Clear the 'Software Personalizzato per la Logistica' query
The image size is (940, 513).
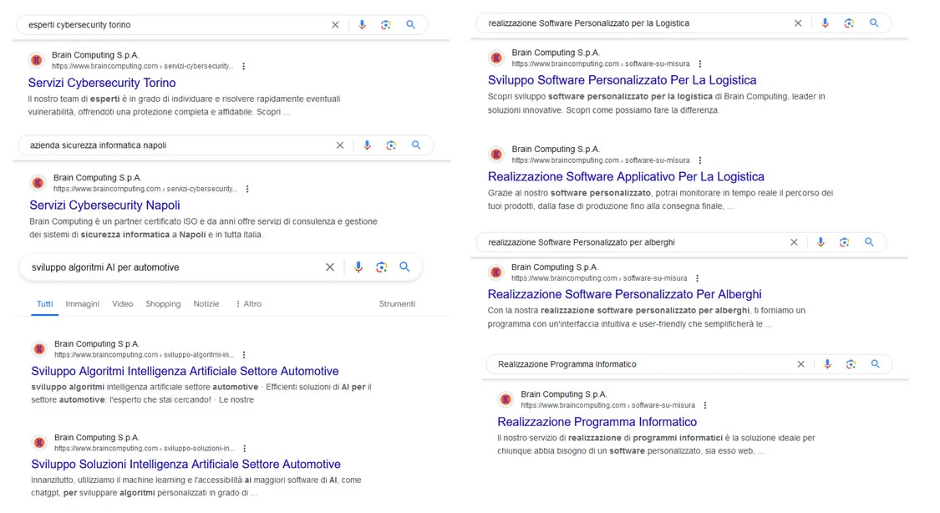click(x=798, y=23)
